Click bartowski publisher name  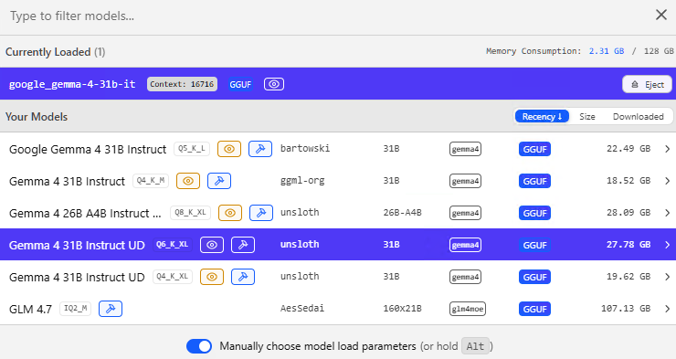(305, 149)
